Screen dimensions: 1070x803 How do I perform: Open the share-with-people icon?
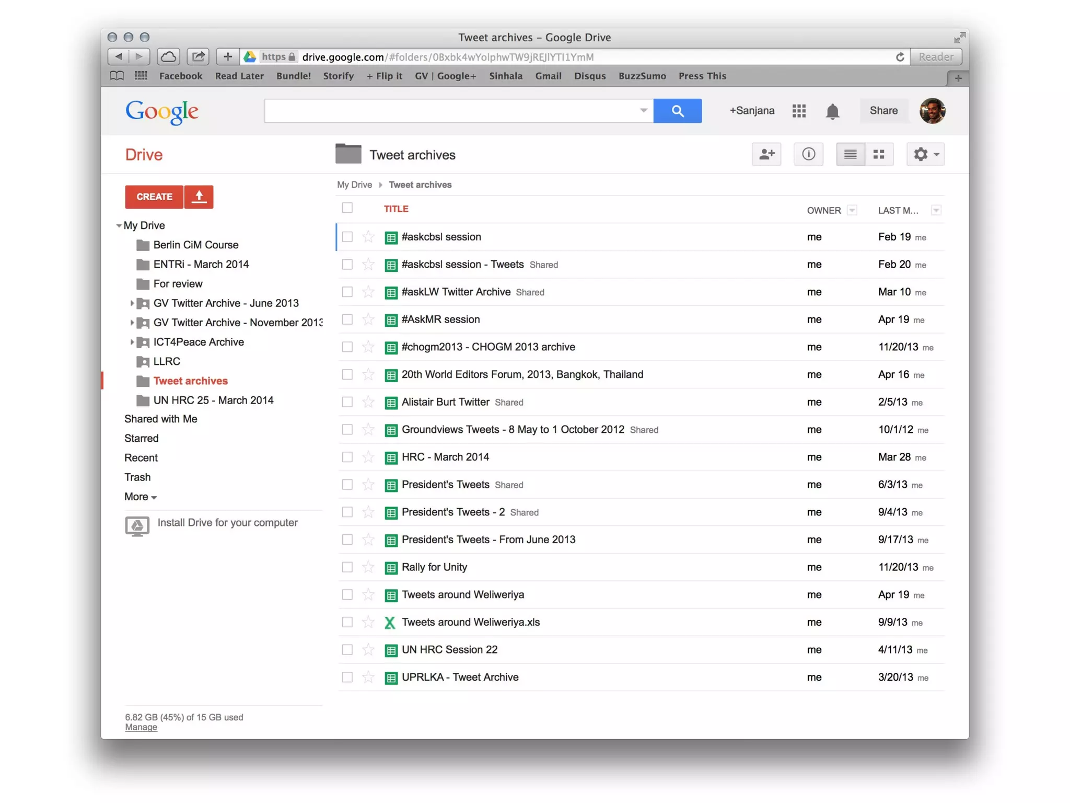click(x=766, y=154)
